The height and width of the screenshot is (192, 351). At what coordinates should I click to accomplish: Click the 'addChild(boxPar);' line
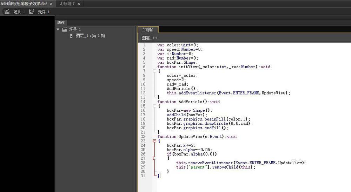(x=187, y=115)
